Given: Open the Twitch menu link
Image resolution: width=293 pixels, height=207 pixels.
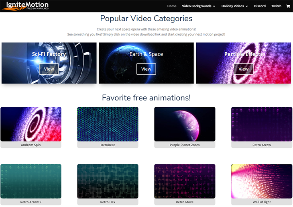Looking at the screenshot, I should tap(276, 6).
